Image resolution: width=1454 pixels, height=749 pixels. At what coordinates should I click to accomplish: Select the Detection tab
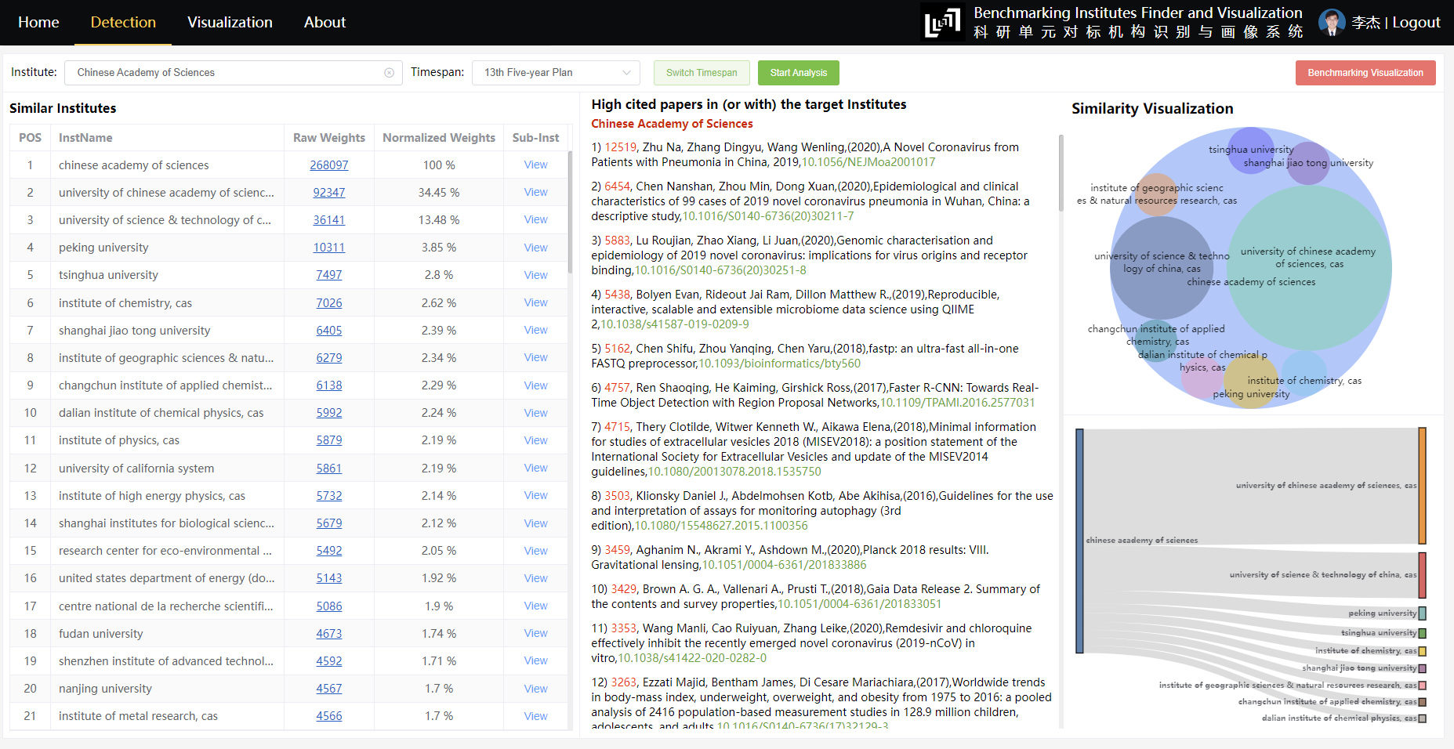[x=123, y=22]
